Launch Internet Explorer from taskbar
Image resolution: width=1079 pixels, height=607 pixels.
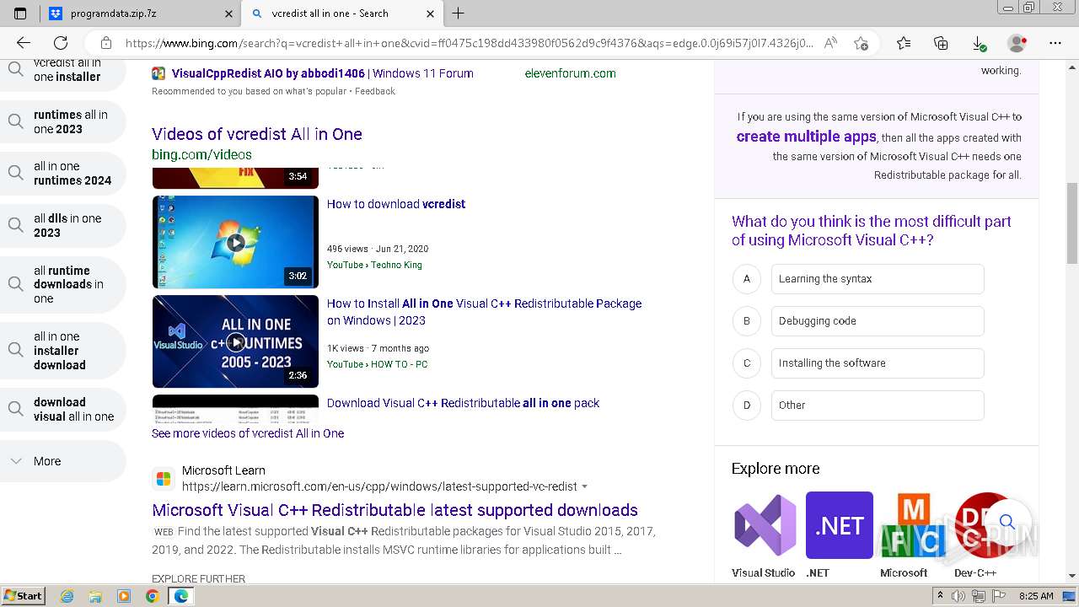pos(67,596)
